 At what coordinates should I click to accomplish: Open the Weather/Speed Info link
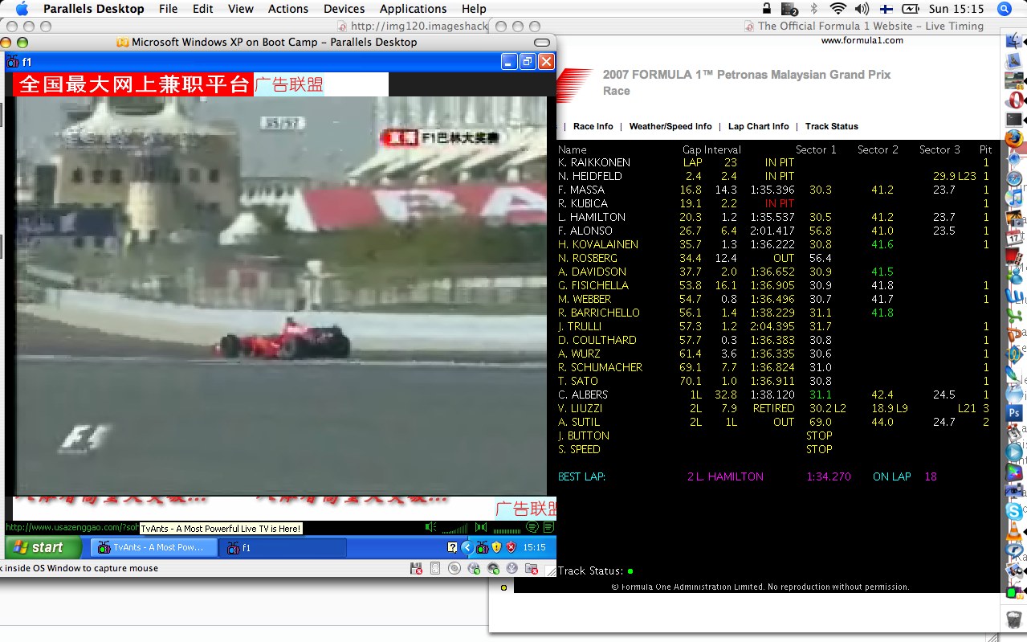coord(670,126)
